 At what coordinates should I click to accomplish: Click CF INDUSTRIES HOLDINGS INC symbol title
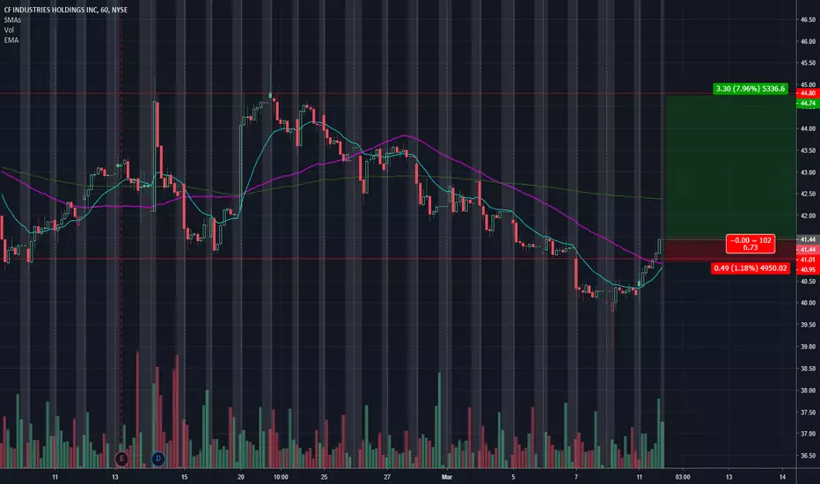click(x=51, y=10)
